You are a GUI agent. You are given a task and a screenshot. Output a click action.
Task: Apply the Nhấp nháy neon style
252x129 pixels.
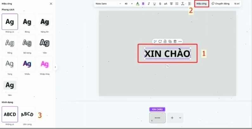click(45, 64)
